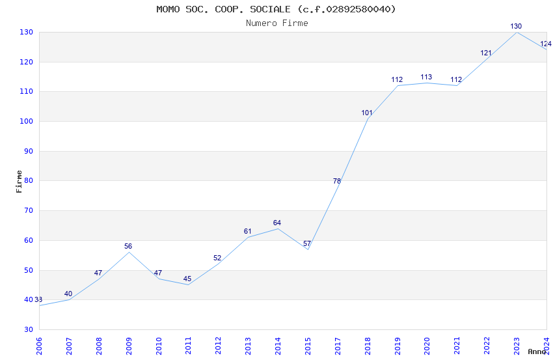The image size is (553, 358).
Task: Click data label 57 on the line
Action: 307,243
